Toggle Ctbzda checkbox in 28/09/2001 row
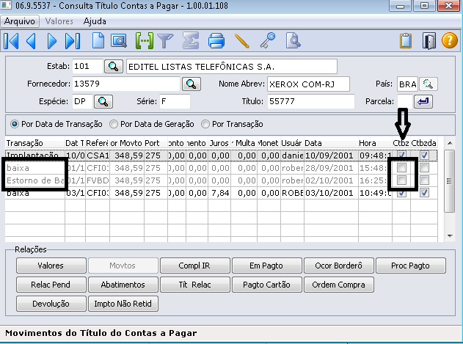463x344 pixels. click(424, 168)
